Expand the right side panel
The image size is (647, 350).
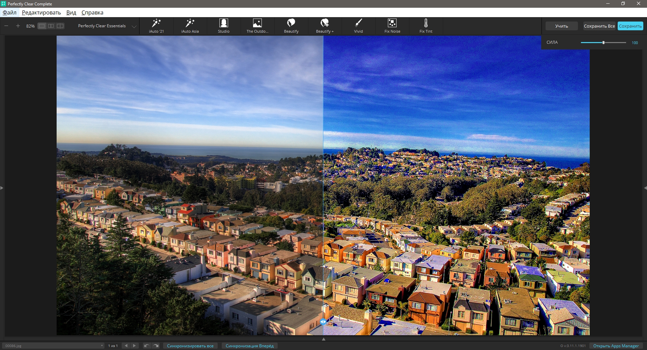[x=645, y=188]
